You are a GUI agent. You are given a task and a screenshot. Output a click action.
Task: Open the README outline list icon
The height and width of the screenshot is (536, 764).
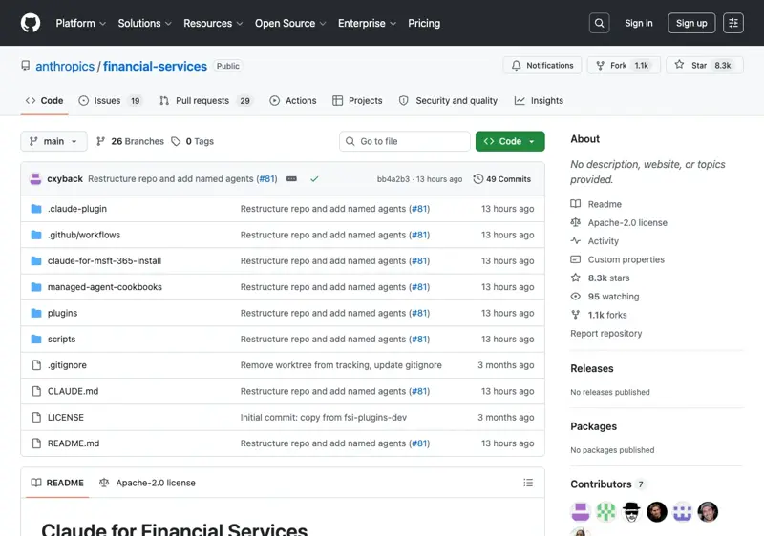[528, 483]
